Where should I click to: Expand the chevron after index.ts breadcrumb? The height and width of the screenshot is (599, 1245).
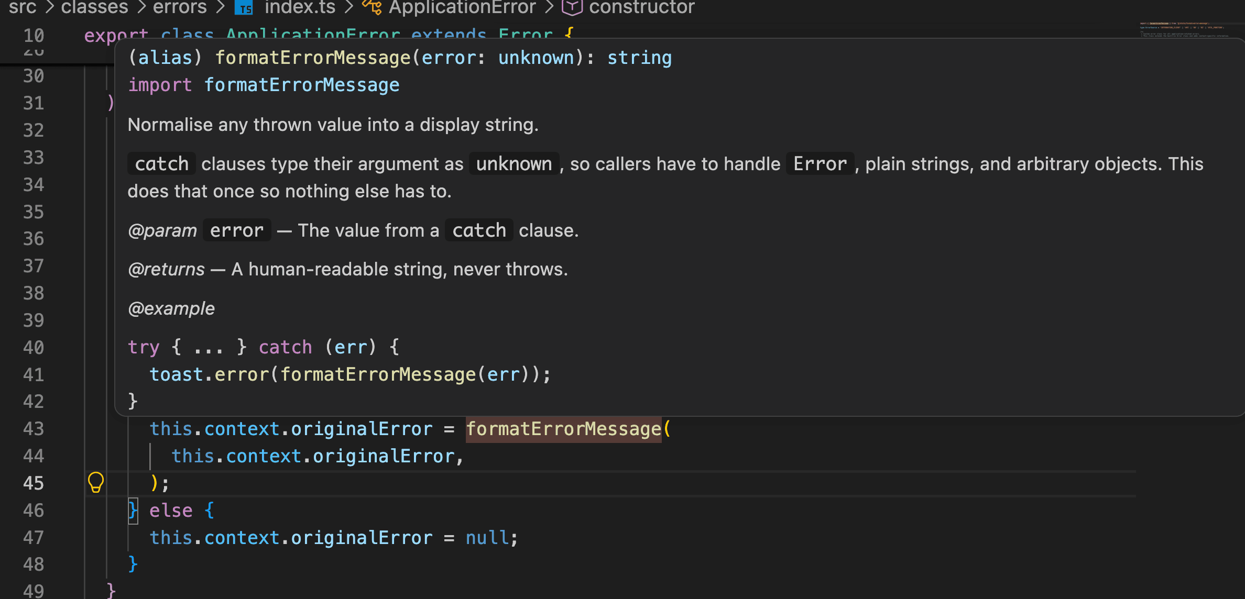click(349, 7)
